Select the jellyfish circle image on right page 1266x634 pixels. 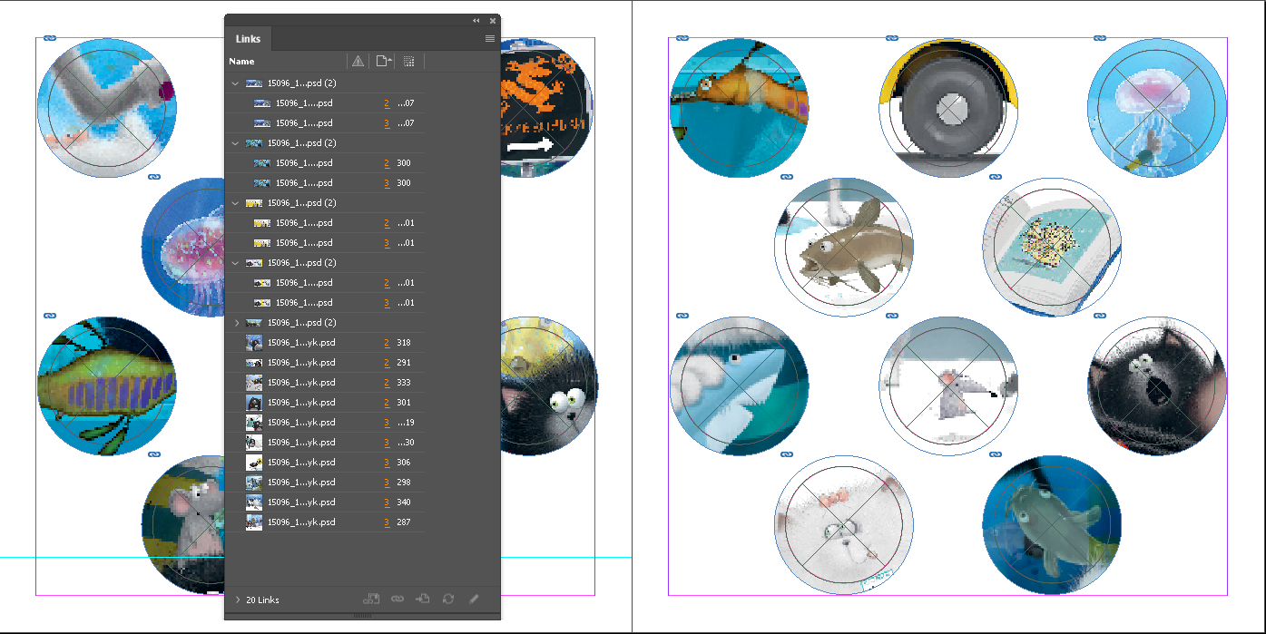click(1156, 108)
